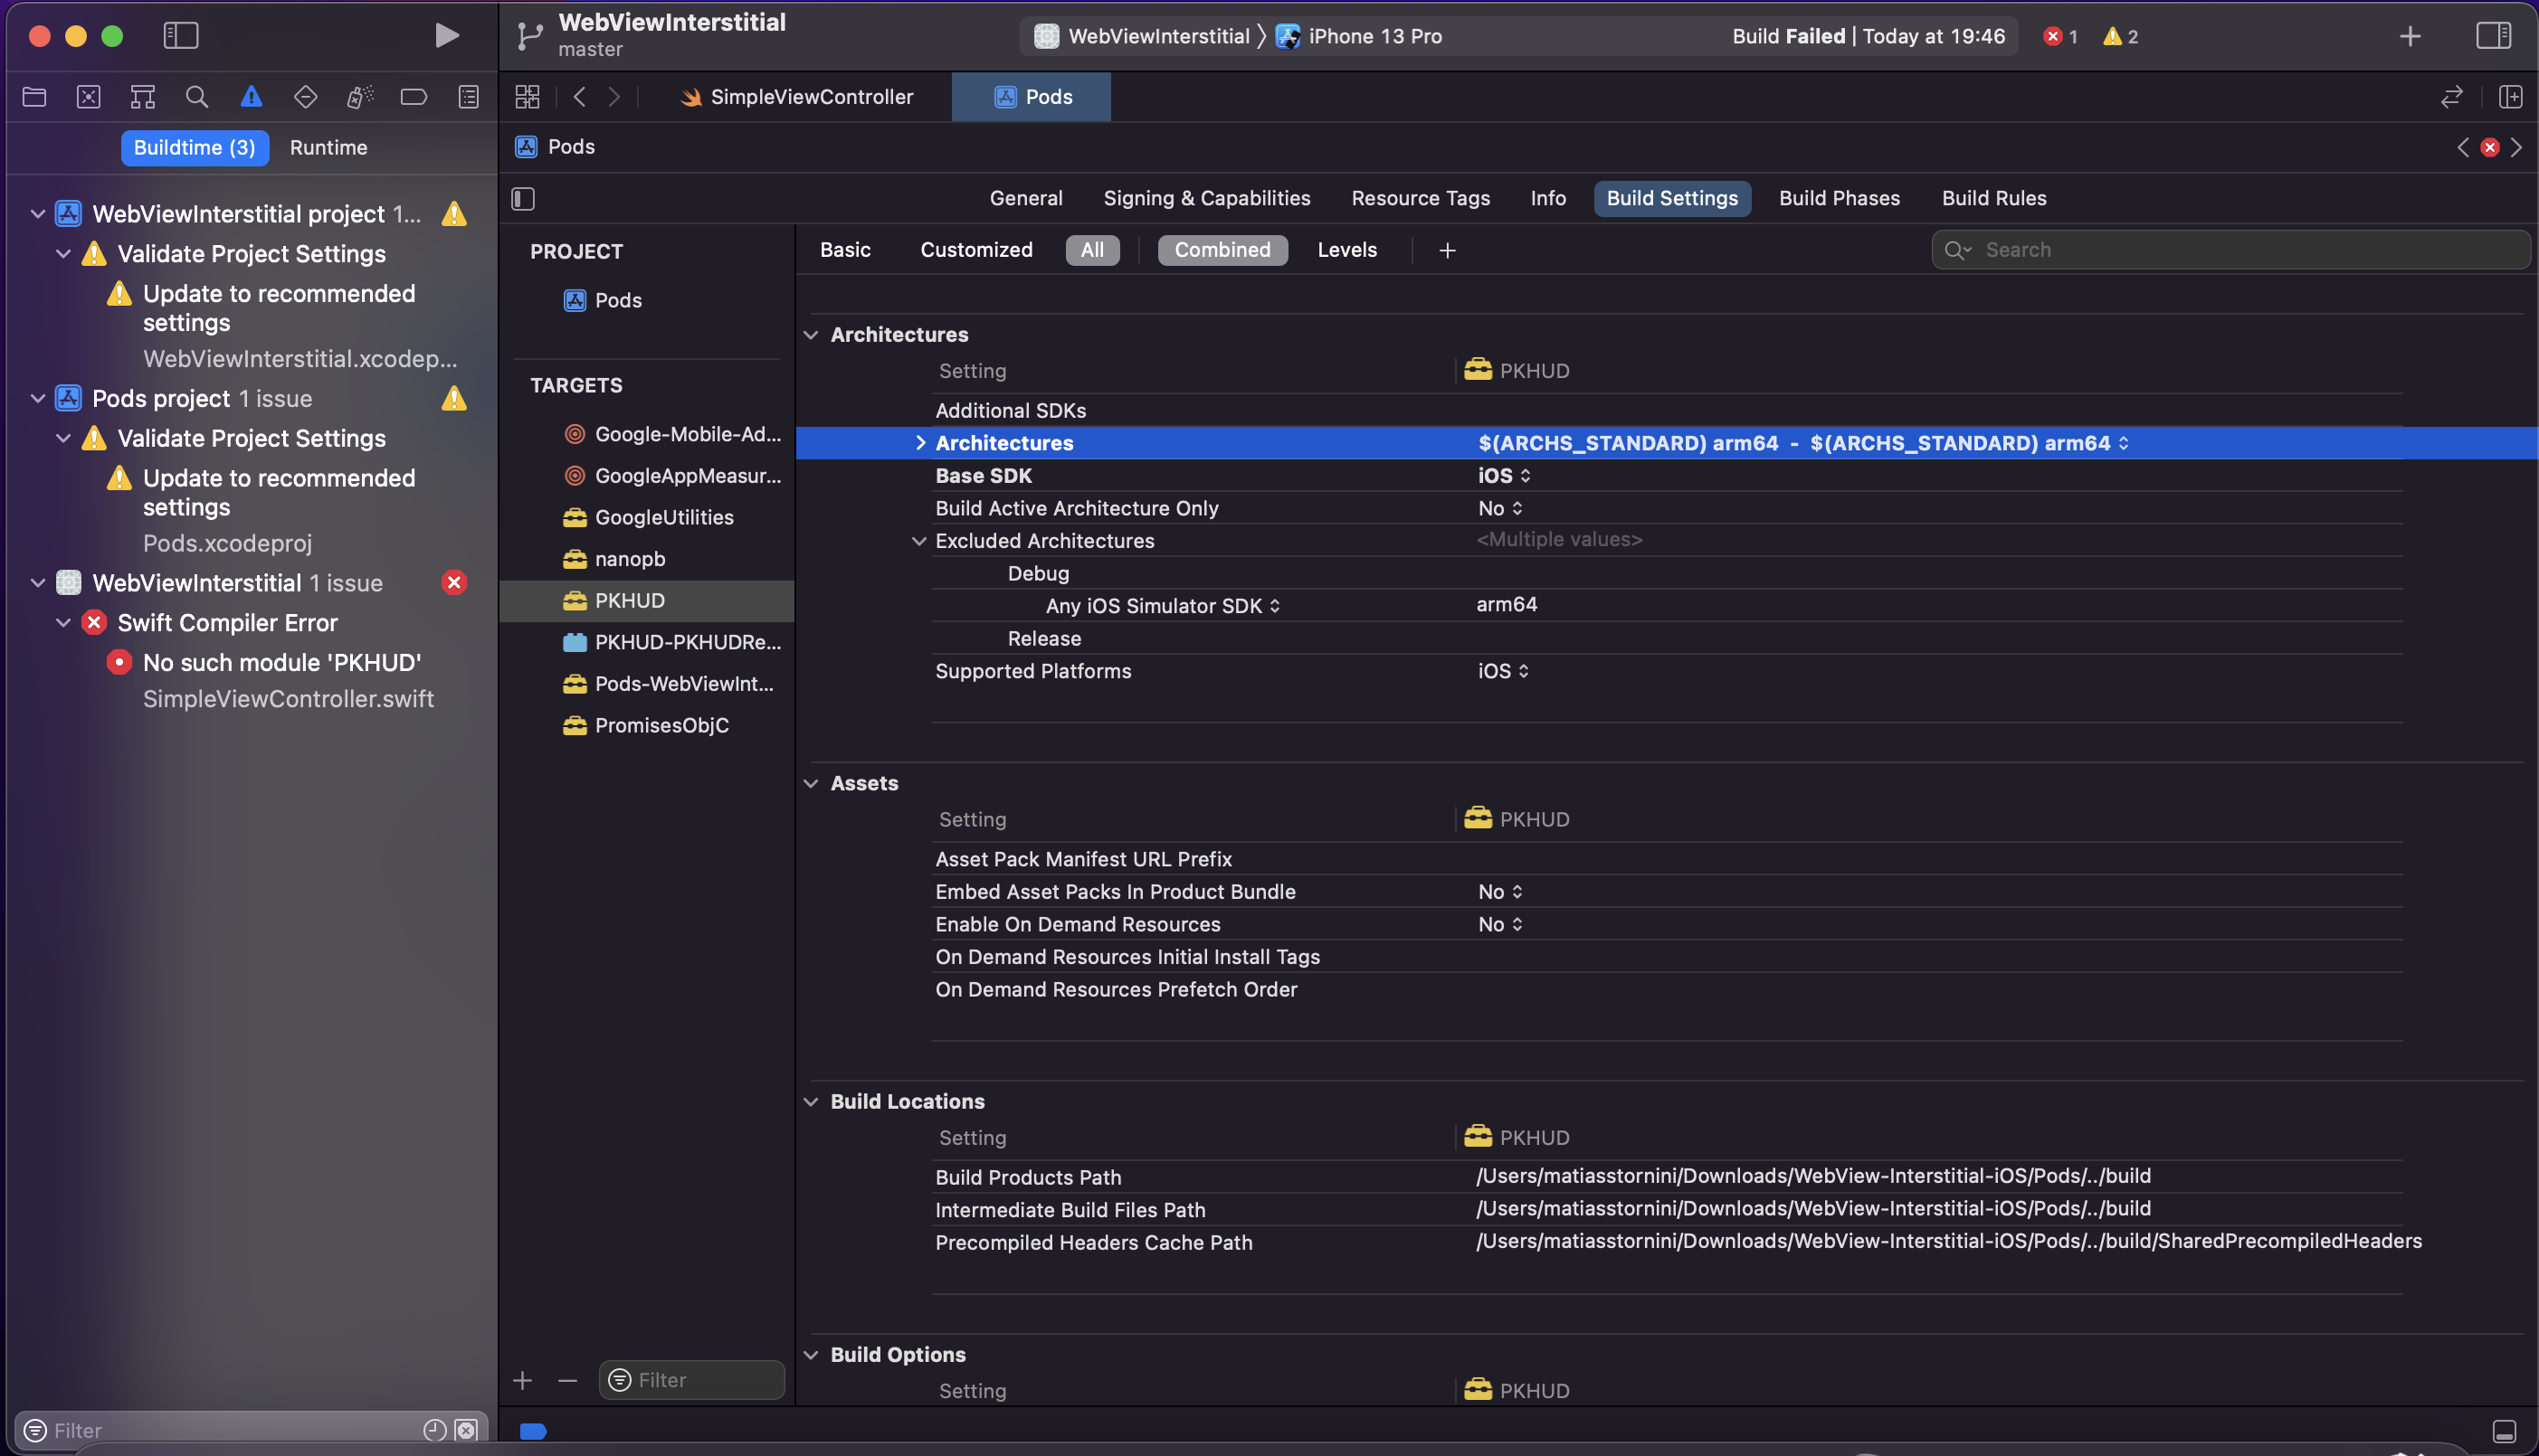Switch to Levels view
Image resolution: width=2539 pixels, height=1456 pixels.
pos(1346,250)
